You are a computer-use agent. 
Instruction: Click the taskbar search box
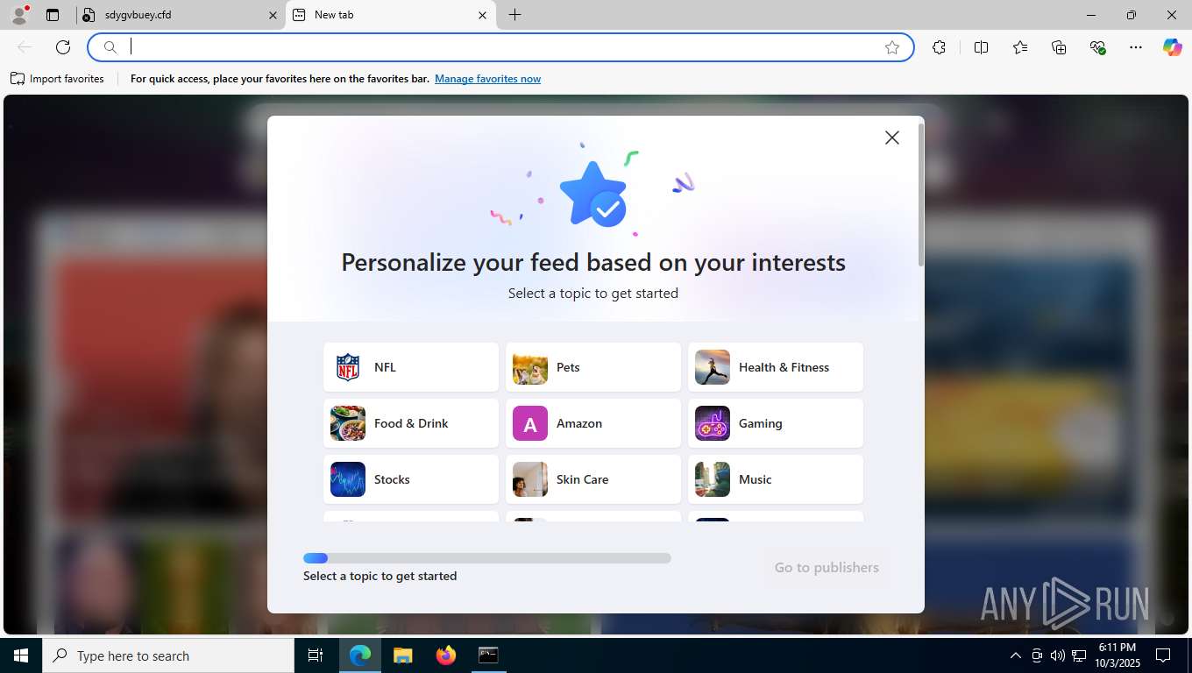point(168,655)
